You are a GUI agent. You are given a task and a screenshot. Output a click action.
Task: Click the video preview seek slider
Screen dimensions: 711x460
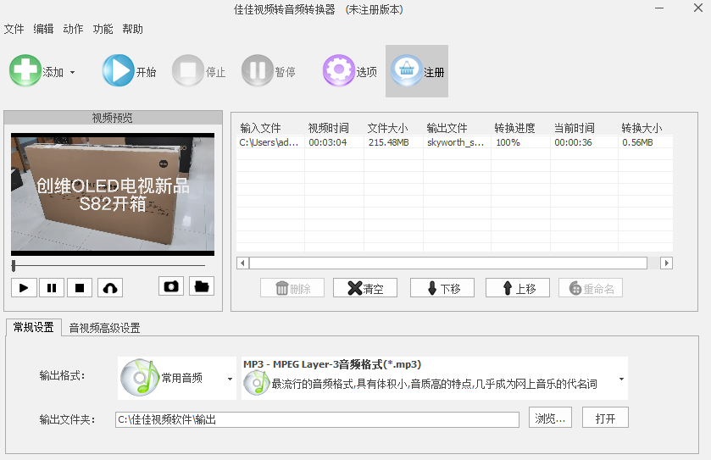click(x=108, y=266)
